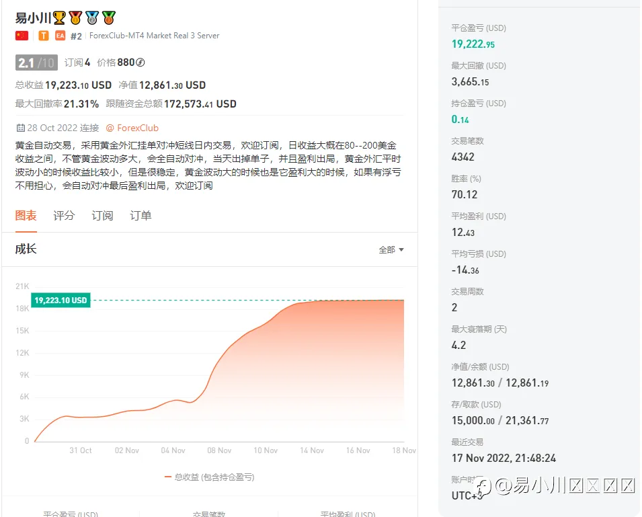Click the ForexClub-MT4 Market Real 3 Server text
Screen dimensions: 642x517
click(155, 36)
